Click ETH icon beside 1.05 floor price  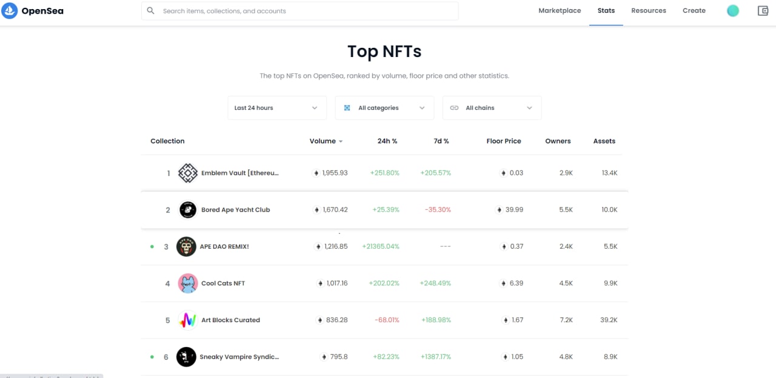pos(505,357)
